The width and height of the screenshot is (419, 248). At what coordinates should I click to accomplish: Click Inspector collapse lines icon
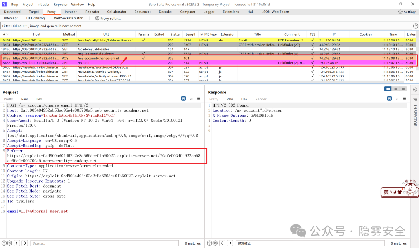[x=415, y=99]
